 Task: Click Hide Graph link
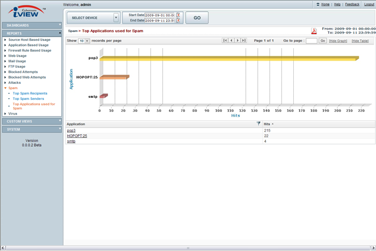point(338,41)
